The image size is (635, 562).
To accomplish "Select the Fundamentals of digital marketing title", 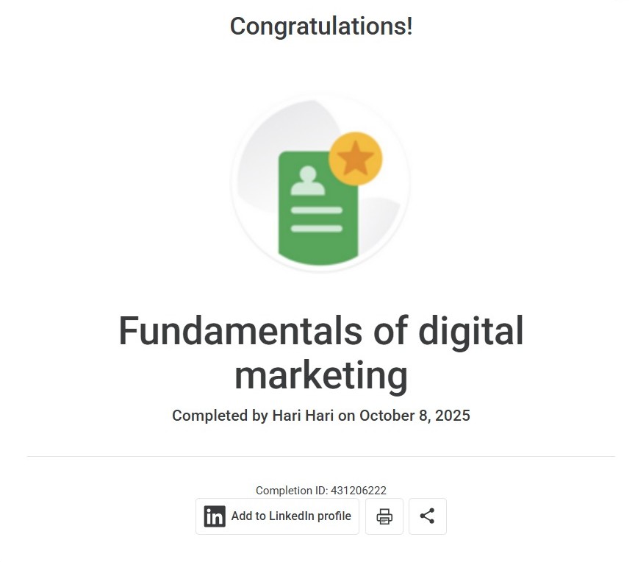I will click(321, 353).
